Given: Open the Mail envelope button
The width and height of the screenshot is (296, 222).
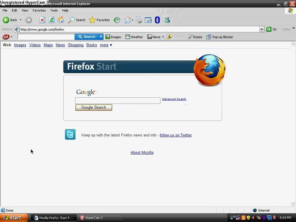Looking at the screenshot, I should [128, 20].
